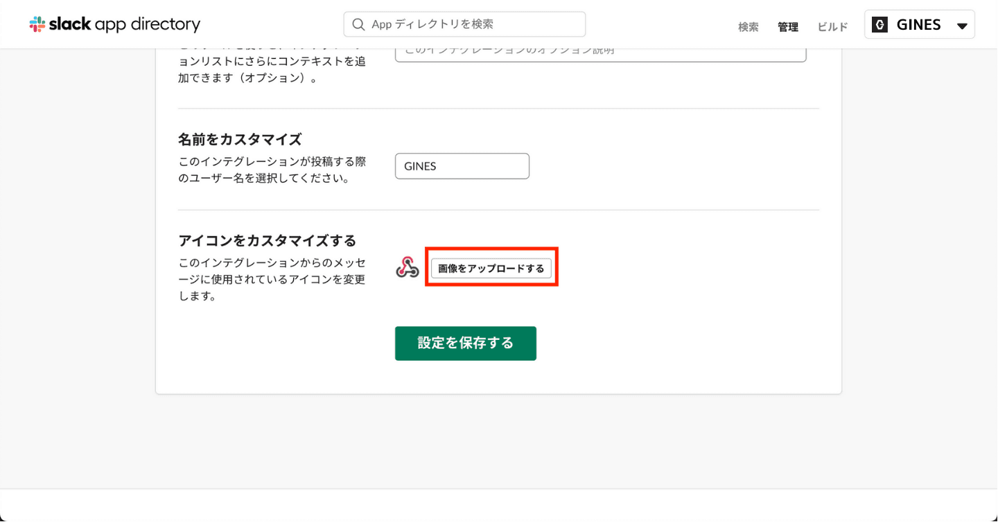Click the Slack logo icon

point(37,24)
